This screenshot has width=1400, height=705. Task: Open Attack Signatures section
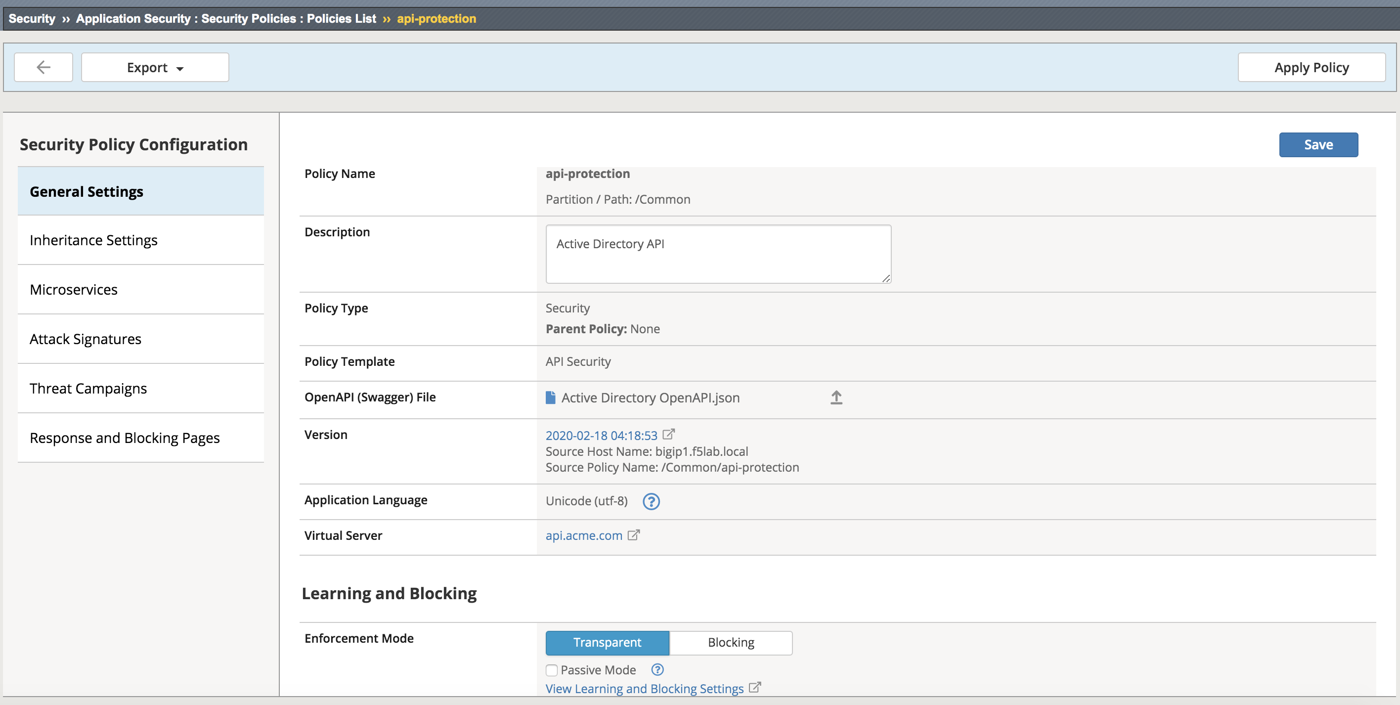(x=141, y=339)
